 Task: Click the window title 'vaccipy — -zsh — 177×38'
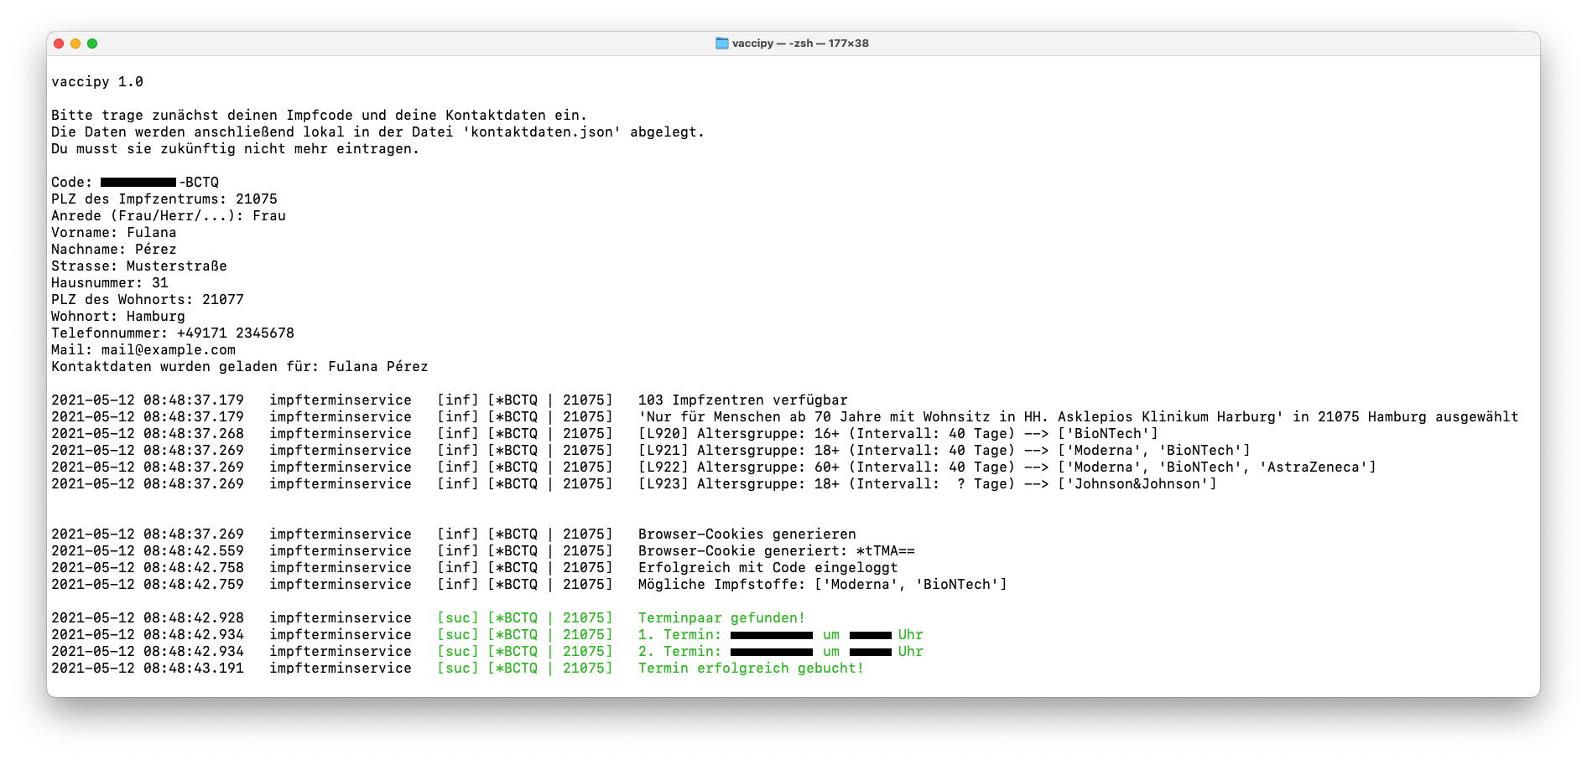coord(800,44)
